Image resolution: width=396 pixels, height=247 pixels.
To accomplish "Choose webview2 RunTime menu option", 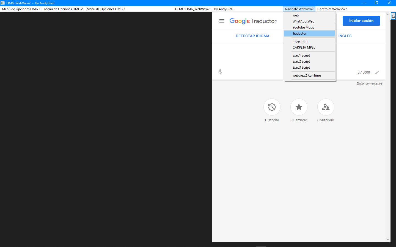I will 306,75.
